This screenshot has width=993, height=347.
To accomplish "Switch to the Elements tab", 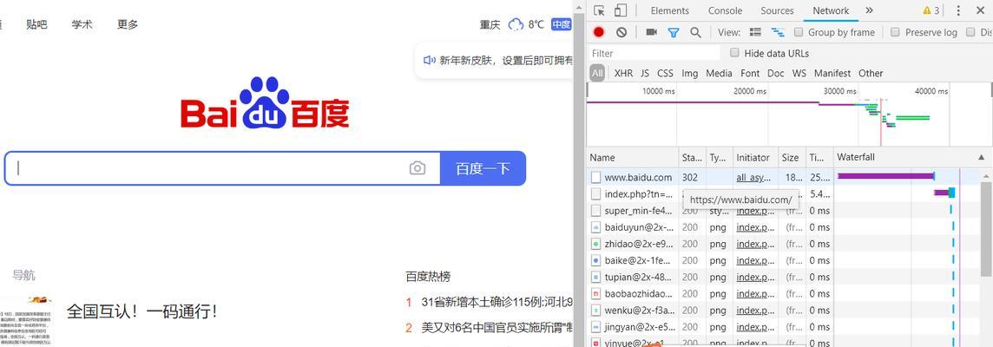I will click(669, 10).
